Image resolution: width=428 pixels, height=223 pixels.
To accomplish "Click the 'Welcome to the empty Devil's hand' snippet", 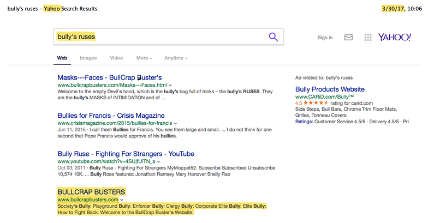I will [x=165, y=95].
